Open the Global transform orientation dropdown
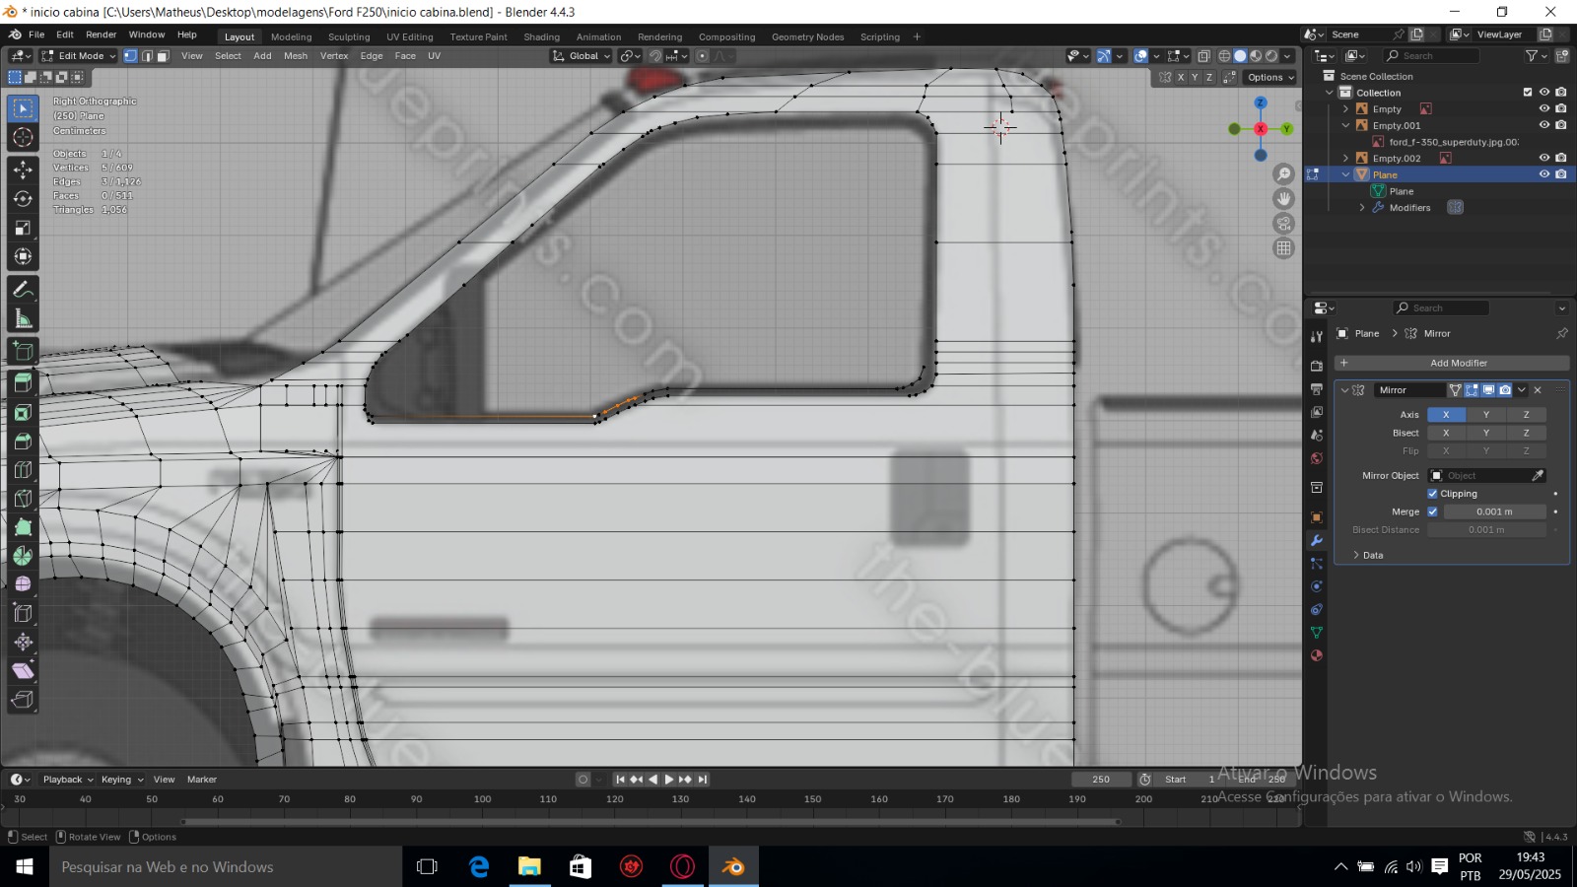Screen dimensions: 1577x887 point(582,56)
